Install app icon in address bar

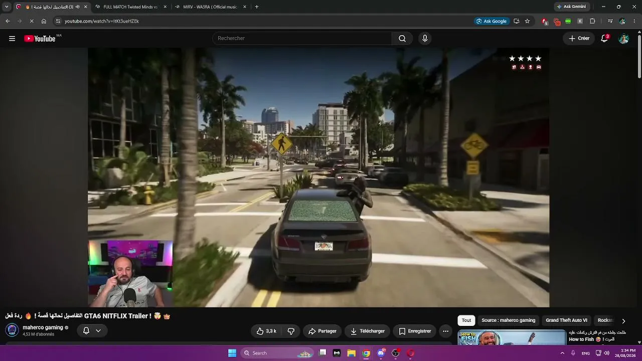click(517, 21)
